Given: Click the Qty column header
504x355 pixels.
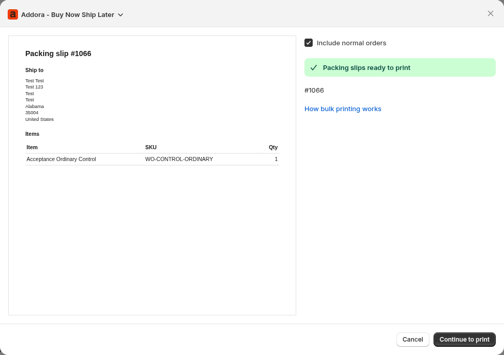Looking at the screenshot, I should (x=273, y=147).
